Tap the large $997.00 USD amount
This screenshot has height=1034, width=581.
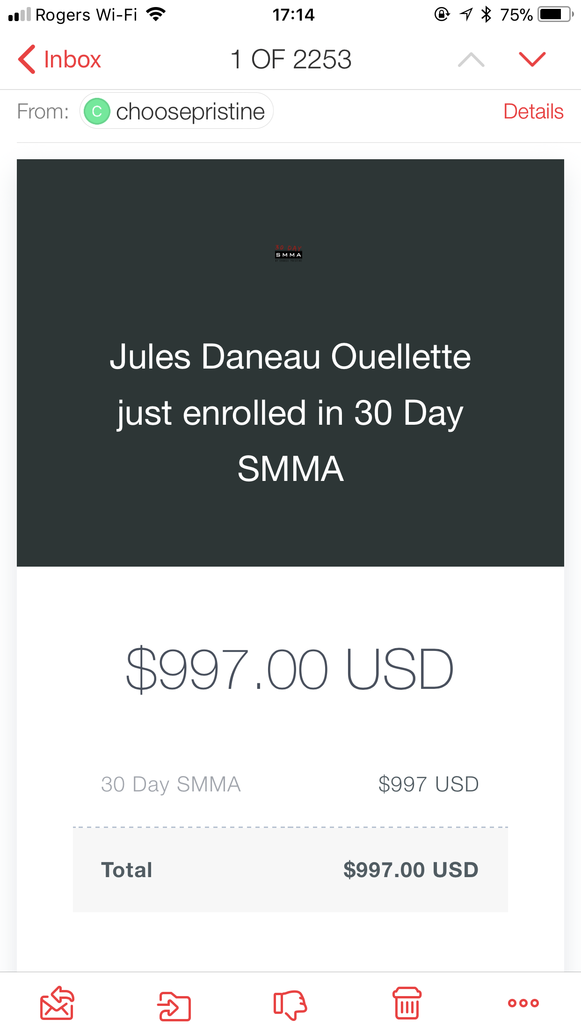[x=290, y=669]
